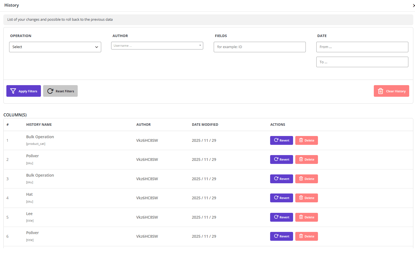This screenshot has width=415, height=259.
Task: Open the Author username dropdown
Action: (x=157, y=46)
